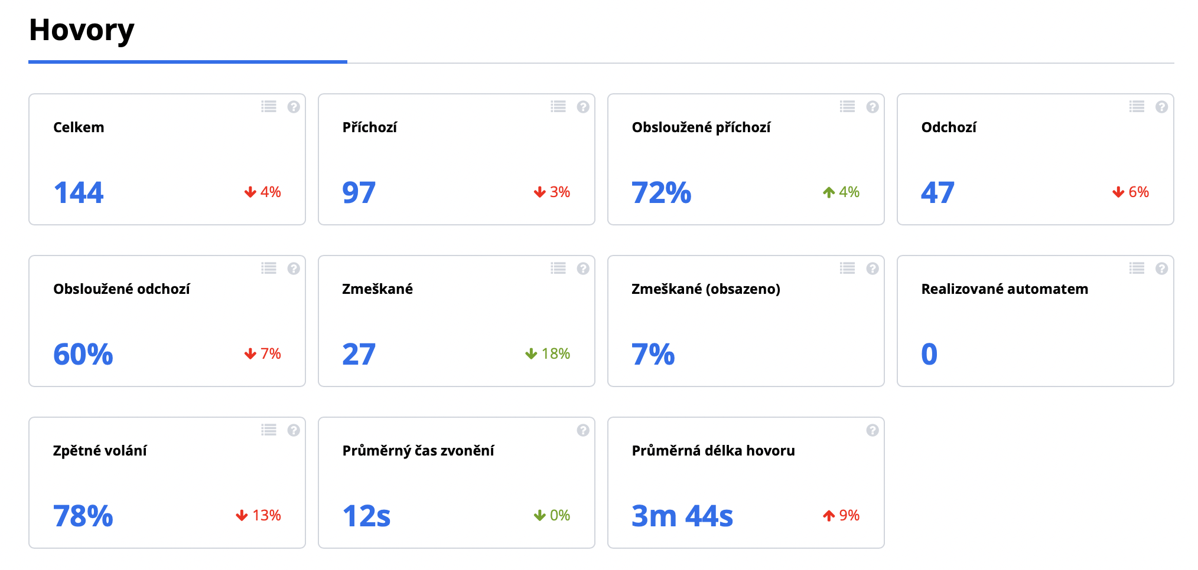Click the 144 total calls value

[79, 192]
